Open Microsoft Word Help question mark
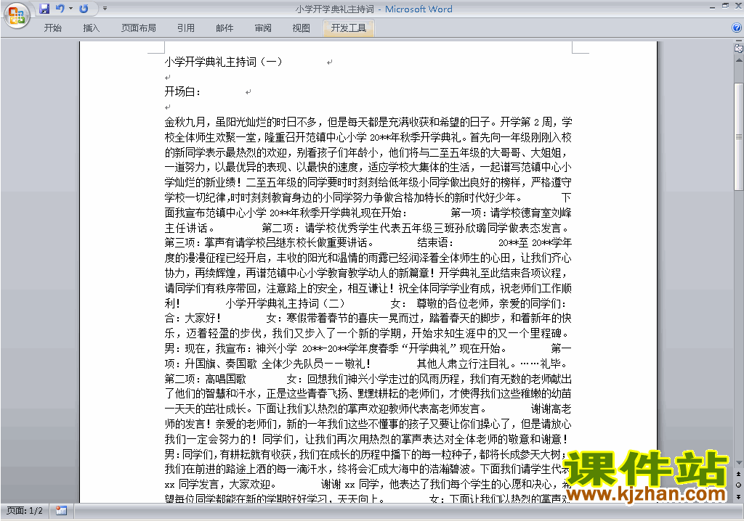The height and width of the screenshot is (521, 744). [x=737, y=28]
